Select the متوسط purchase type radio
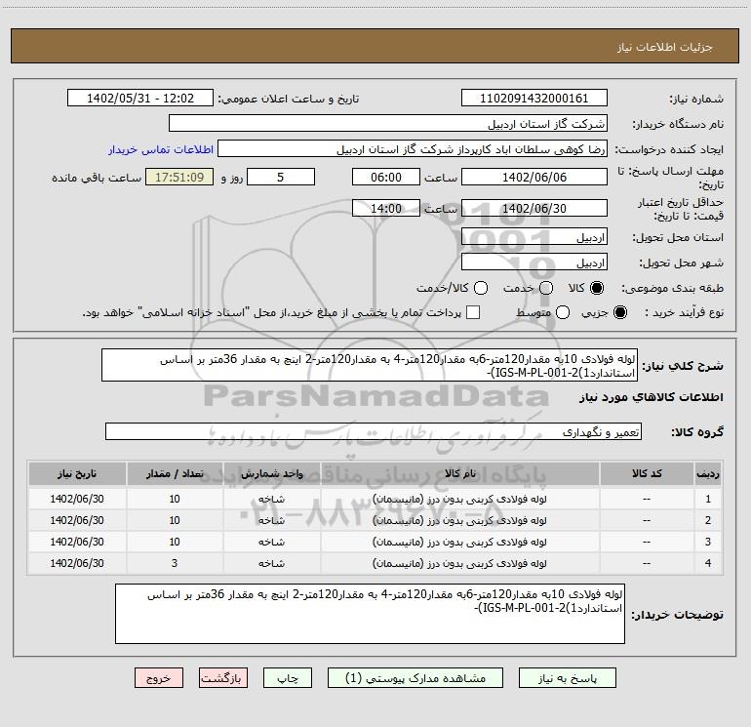Viewport: 751px width, 727px height. 563,312
